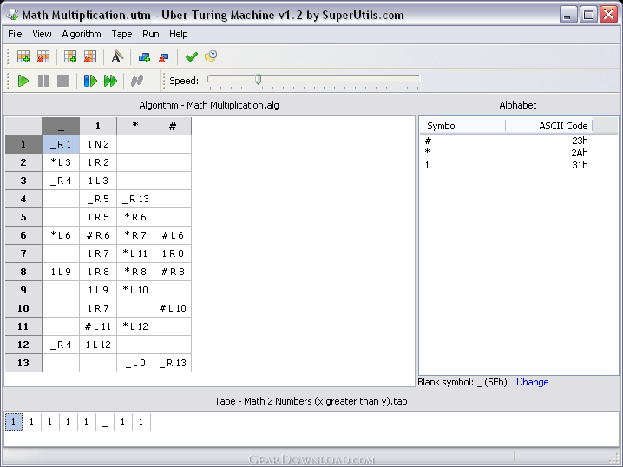Image resolution: width=623 pixels, height=467 pixels.
Task: Click the application icon in the title bar
Action: coord(13,15)
